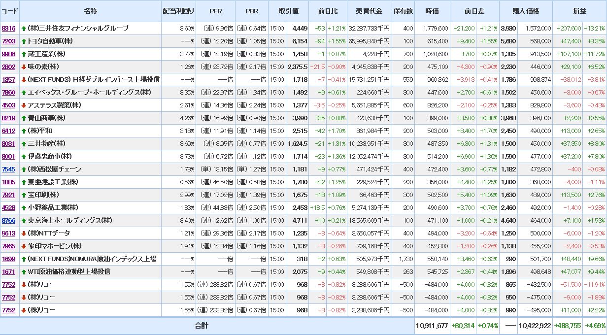Click the down arrow next to 象印マホービン
This screenshot has height=335, width=607.
point(24,246)
